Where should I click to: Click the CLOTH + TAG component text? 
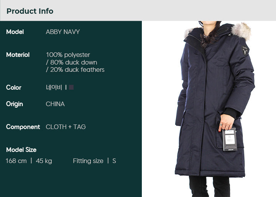click(x=66, y=127)
